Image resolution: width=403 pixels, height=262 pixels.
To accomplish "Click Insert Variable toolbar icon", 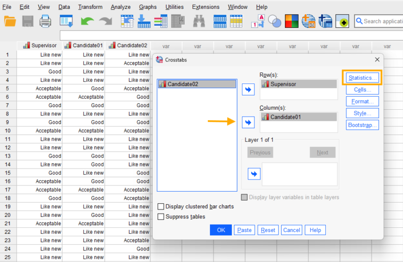I will click(237, 21).
